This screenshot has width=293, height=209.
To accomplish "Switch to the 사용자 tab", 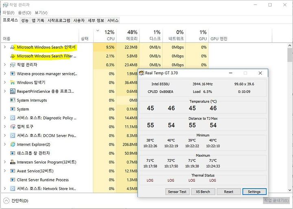I will tap(79, 20).
